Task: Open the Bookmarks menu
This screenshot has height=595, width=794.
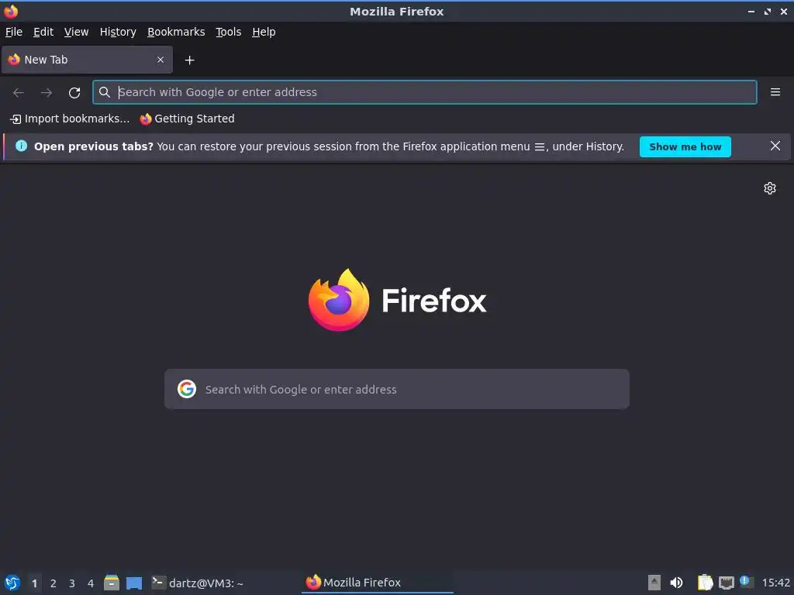Action: [x=176, y=32]
